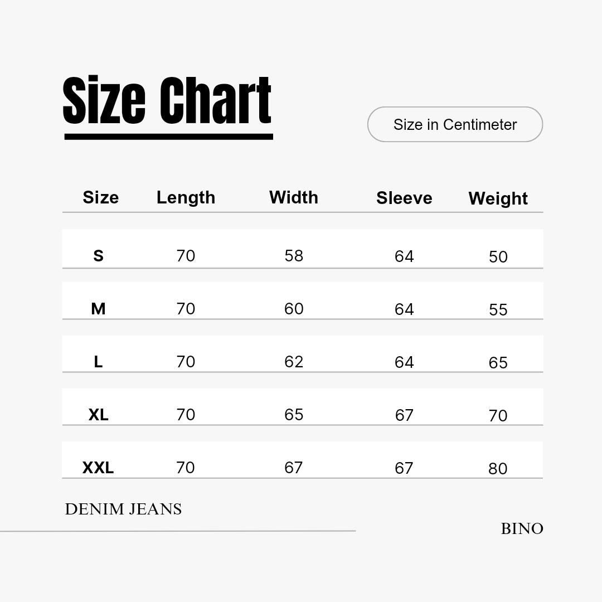This screenshot has width=602, height=602.
Task: Click weight value 80 in XXL row
Action: click(498, 469)
